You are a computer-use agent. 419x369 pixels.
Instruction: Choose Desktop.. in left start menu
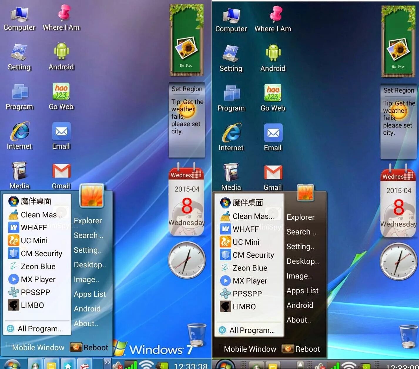coord(90,265)
